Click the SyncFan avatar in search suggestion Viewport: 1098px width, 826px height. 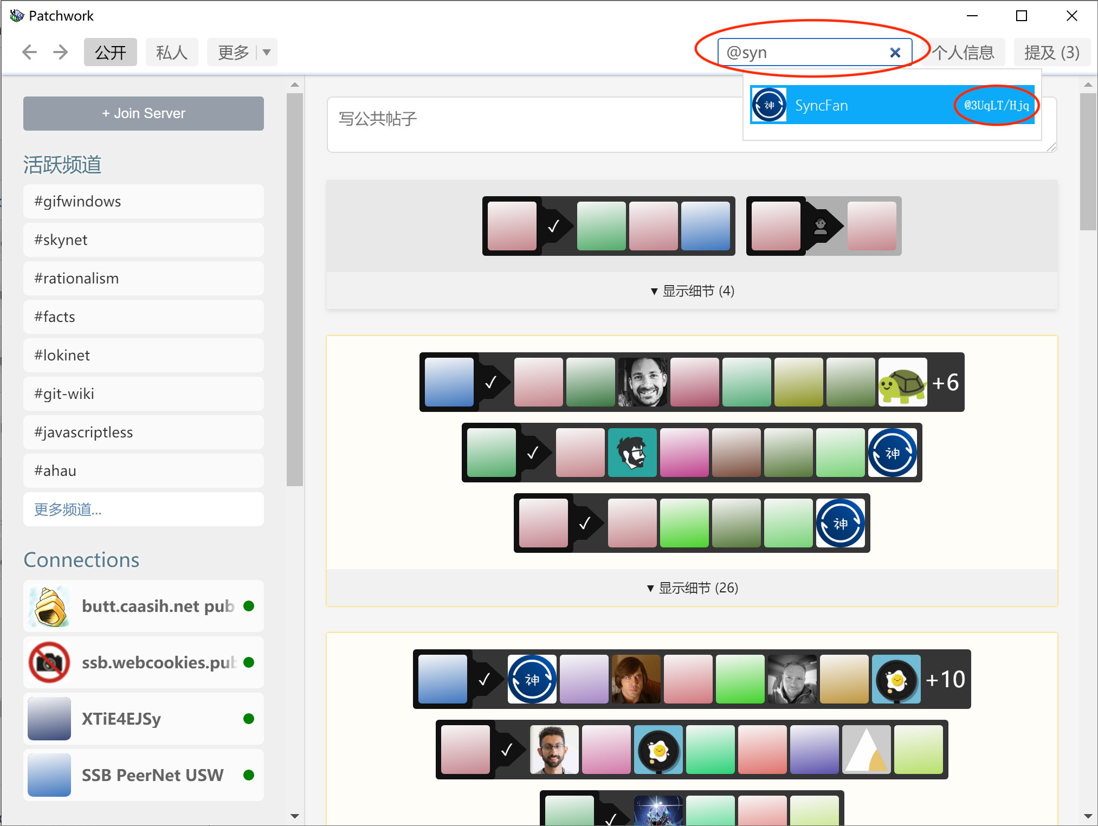coord(769,105)
